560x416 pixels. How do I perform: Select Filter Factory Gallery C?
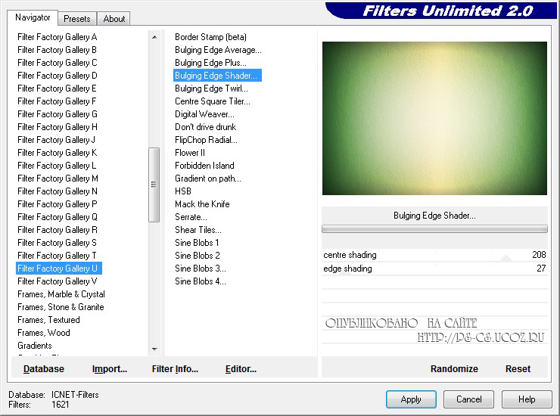click(58, 63)
